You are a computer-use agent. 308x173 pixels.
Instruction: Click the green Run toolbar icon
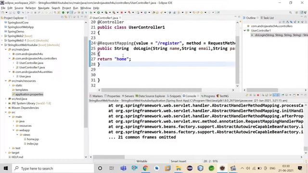pos(98,12)
